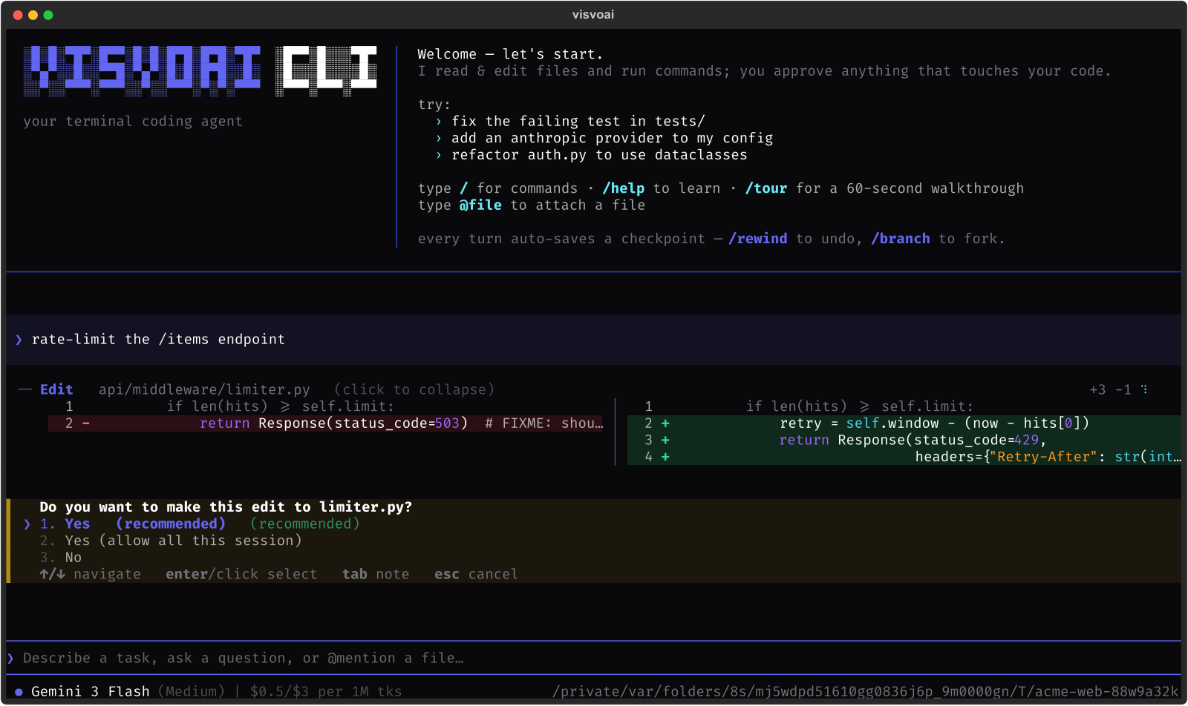Click the $0.5/$3 per 1M tks pricing
The image size is (1188, 706).
pyautogui.click(x=326, y=692)
